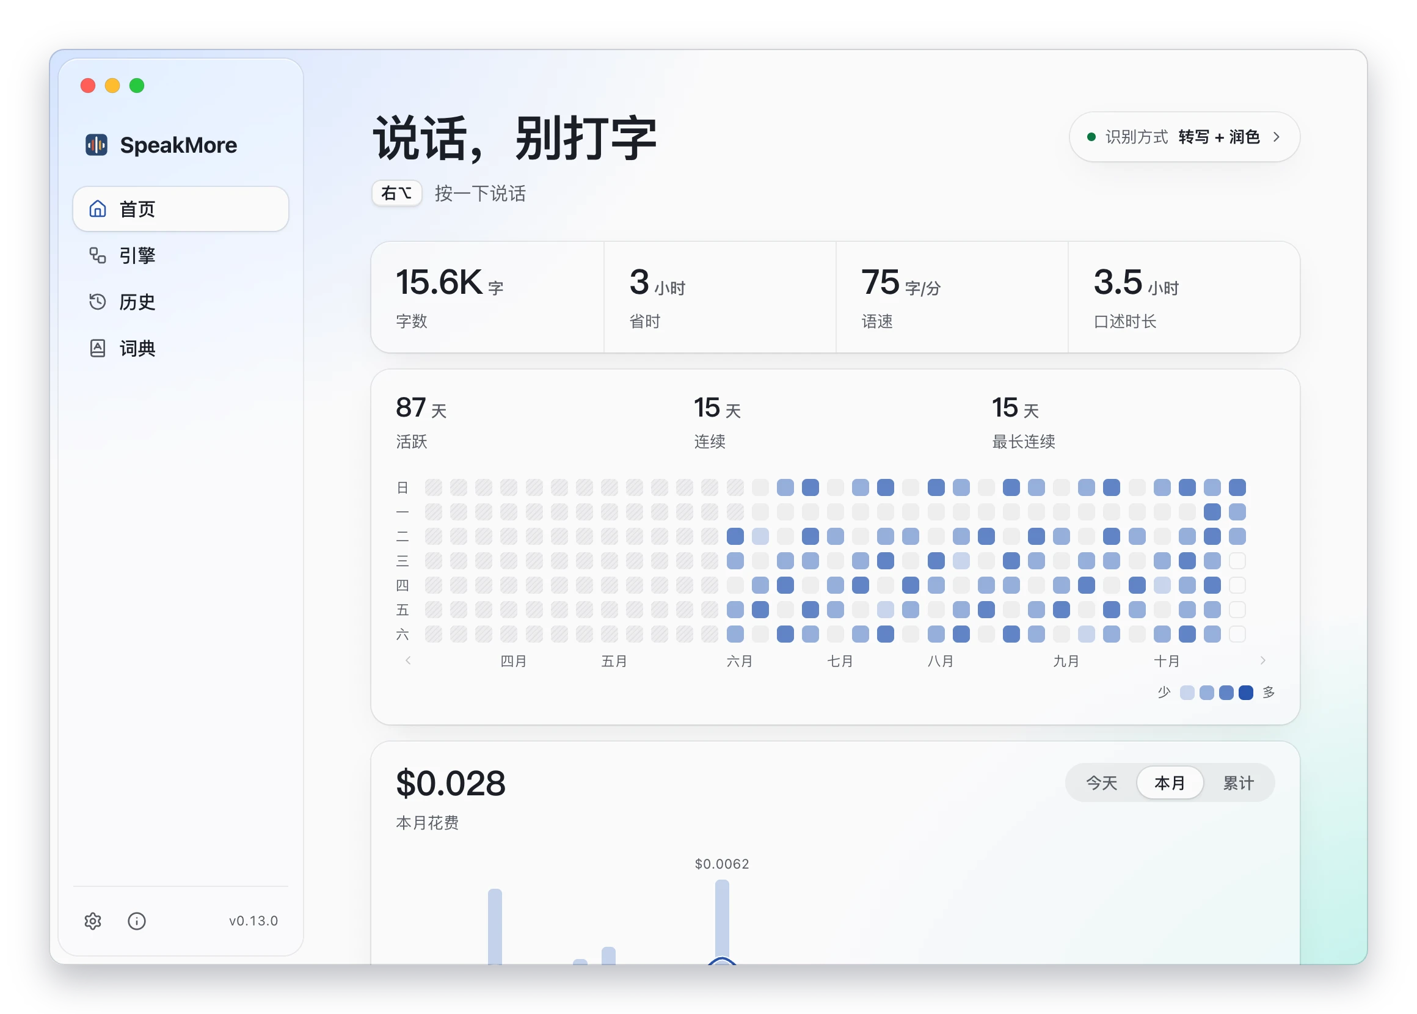Click the darkest legend swatch next to 多
1417x1014 pixels.
coord(1245,693)
